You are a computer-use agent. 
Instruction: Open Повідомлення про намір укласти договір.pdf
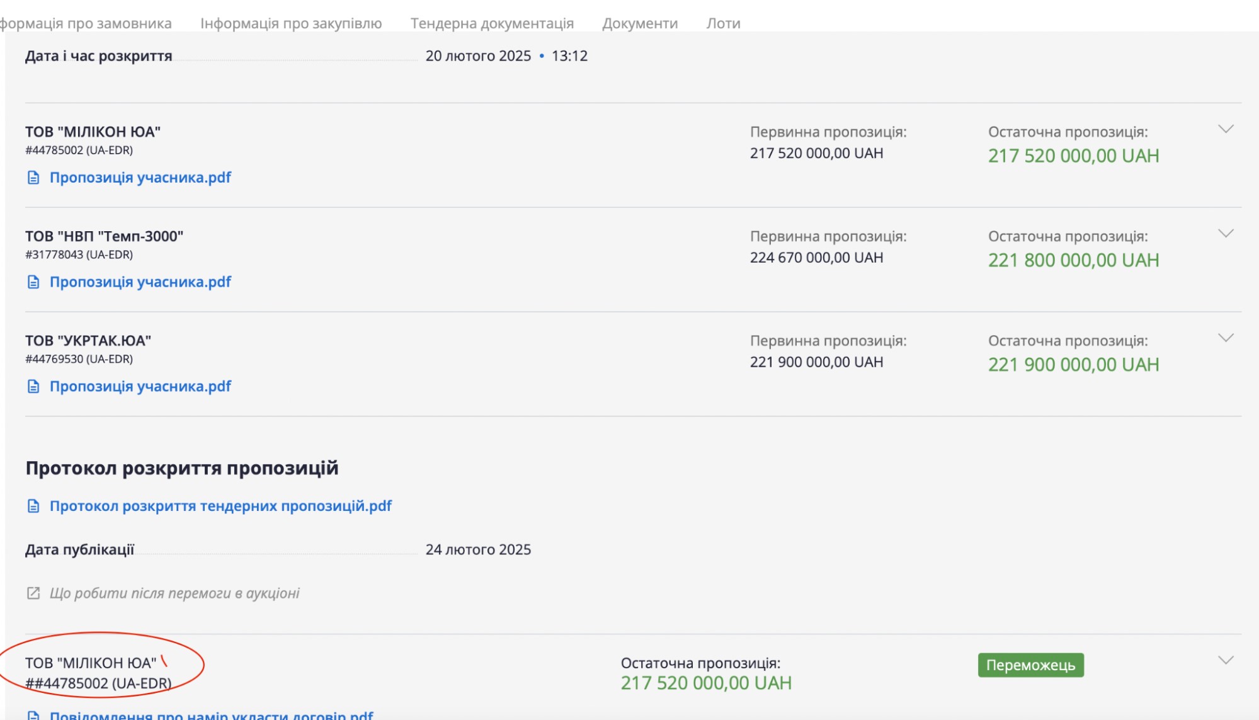click(x=212, y=716)
